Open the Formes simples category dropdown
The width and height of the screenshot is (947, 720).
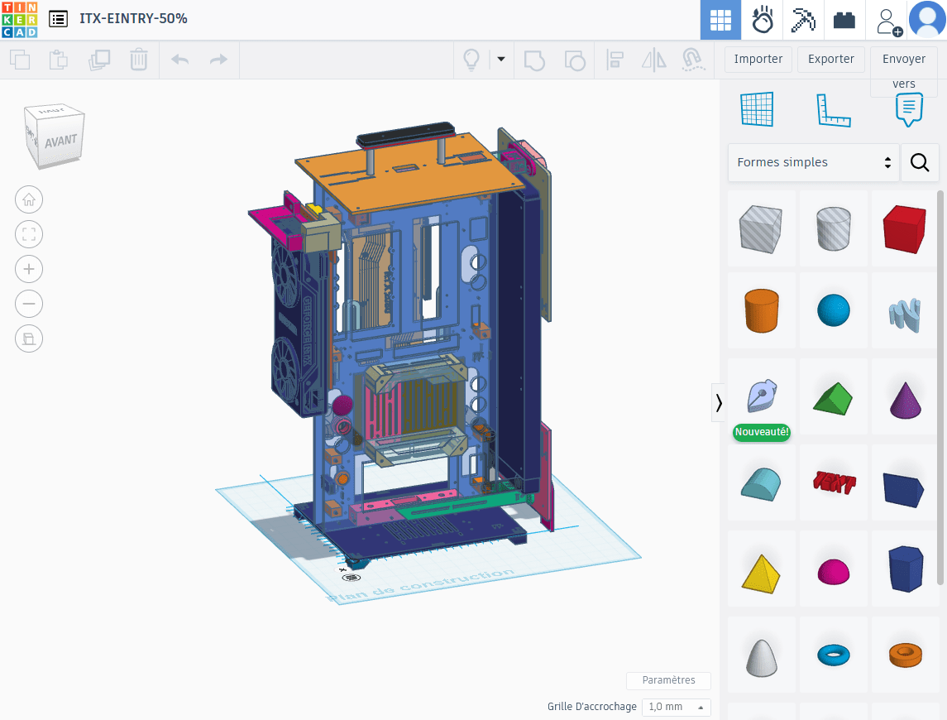pos(814,162)
